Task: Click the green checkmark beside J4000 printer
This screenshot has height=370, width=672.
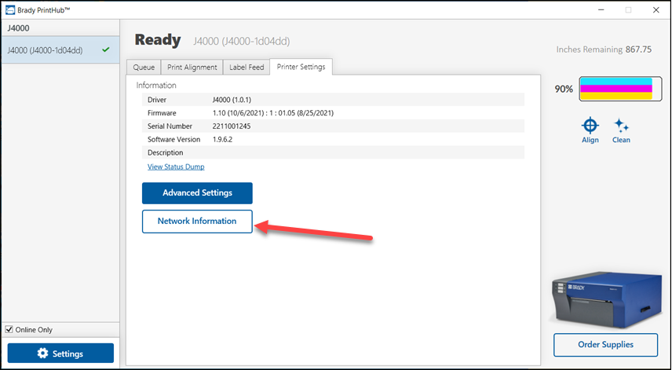Action: (105, 50)
